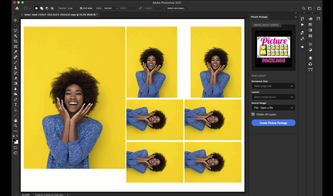The image size is (333, 196).
Task: Click the Create Picture Package button
Action: click(x=273, y=123)
